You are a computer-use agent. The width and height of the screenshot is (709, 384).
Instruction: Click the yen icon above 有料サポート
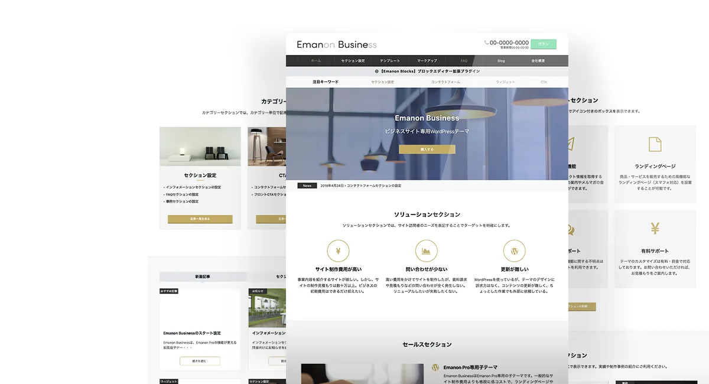655,229
